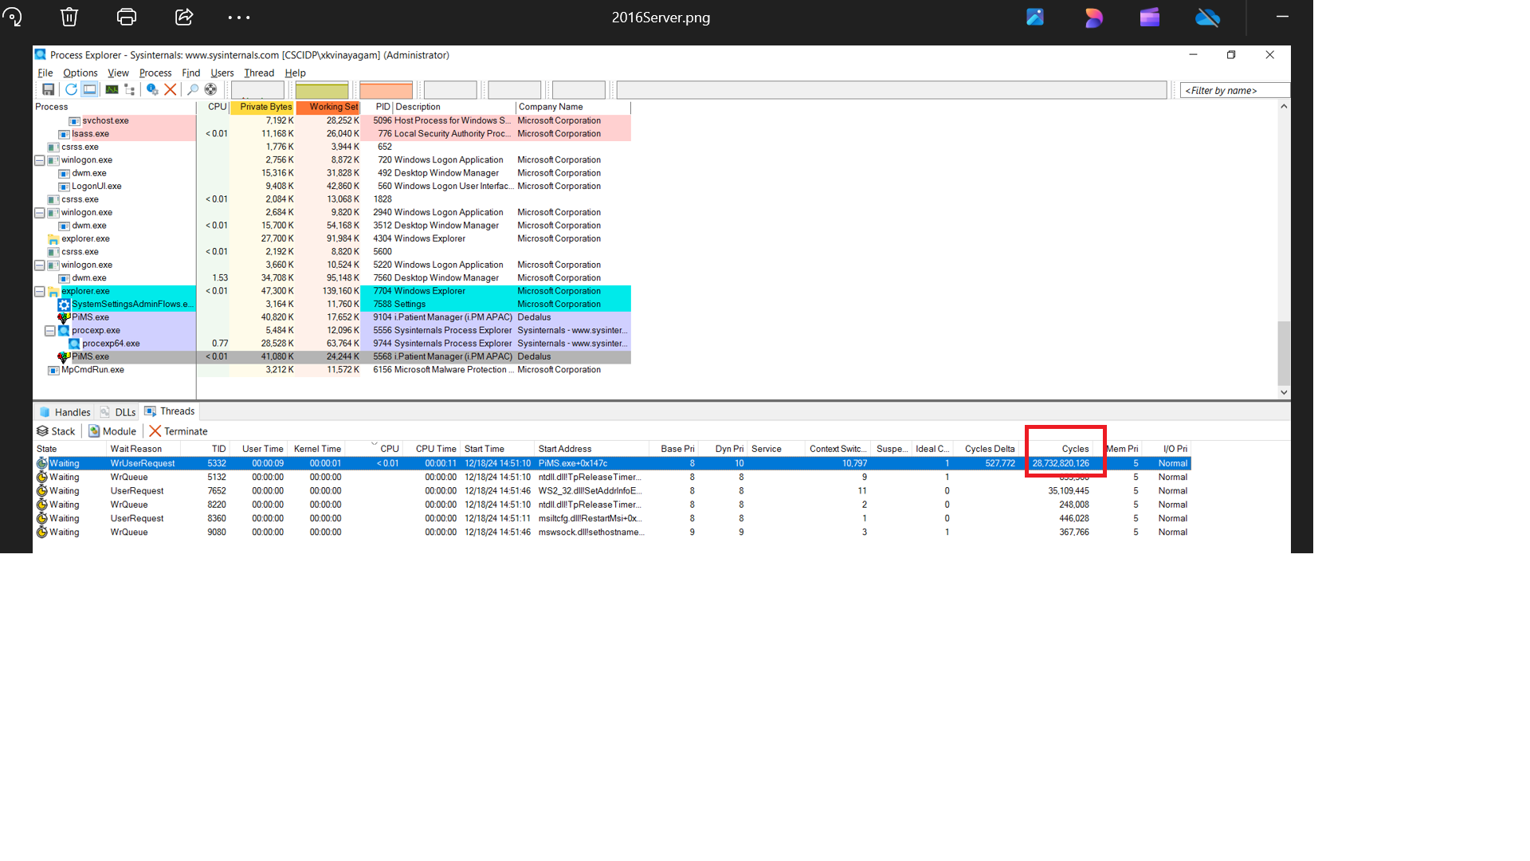The width and height of the screenshot is (1530, 861).
Task: Click the Kill Process red X icon
Action: coord(170,89)
